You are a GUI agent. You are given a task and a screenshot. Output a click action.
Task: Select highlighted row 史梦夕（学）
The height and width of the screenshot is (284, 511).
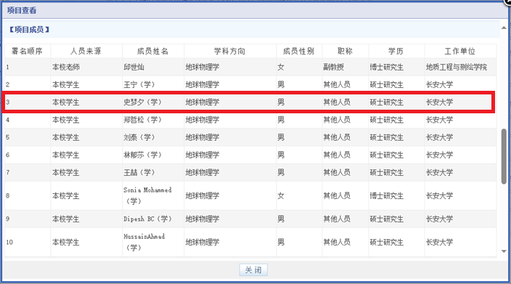(x=249, y=102)
